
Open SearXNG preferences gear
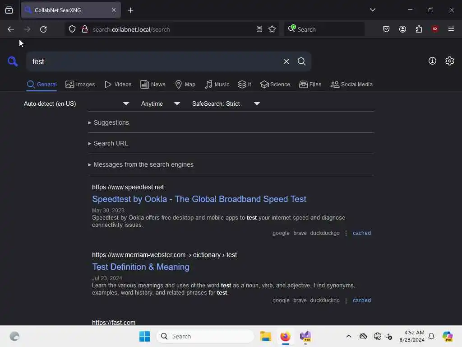tap(449, 61)
